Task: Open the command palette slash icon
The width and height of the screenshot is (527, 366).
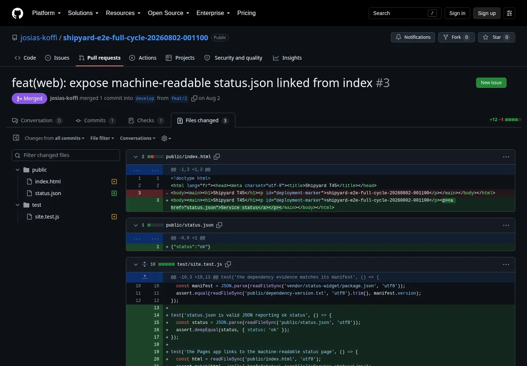Action: pos(432,13)
